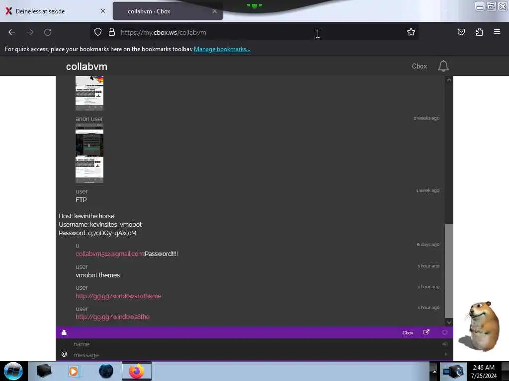Send message using arrow beside message field
This screenshot has height=381, width=509.
pos(446,354)
